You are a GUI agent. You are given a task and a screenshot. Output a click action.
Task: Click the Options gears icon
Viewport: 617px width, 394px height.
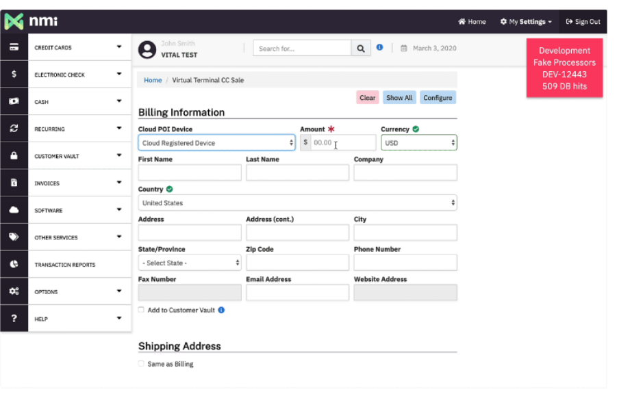[14, 291]
